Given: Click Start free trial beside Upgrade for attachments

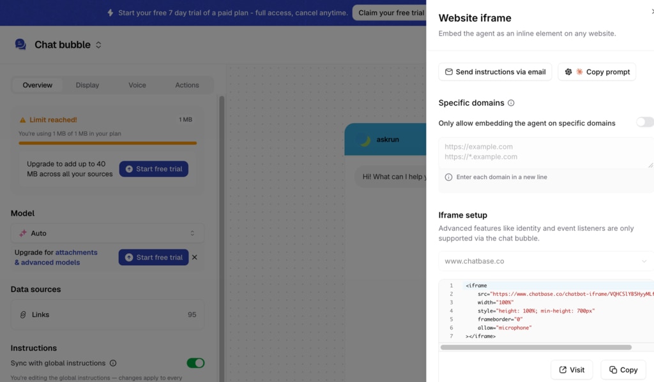Looking at the screenshot, I should [153, 258].
